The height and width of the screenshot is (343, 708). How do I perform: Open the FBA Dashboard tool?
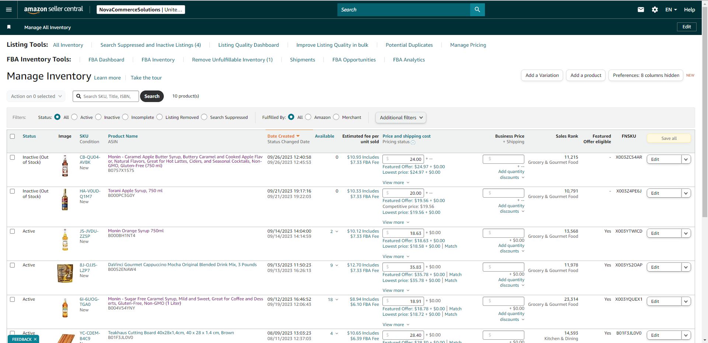tap(106, 60)
